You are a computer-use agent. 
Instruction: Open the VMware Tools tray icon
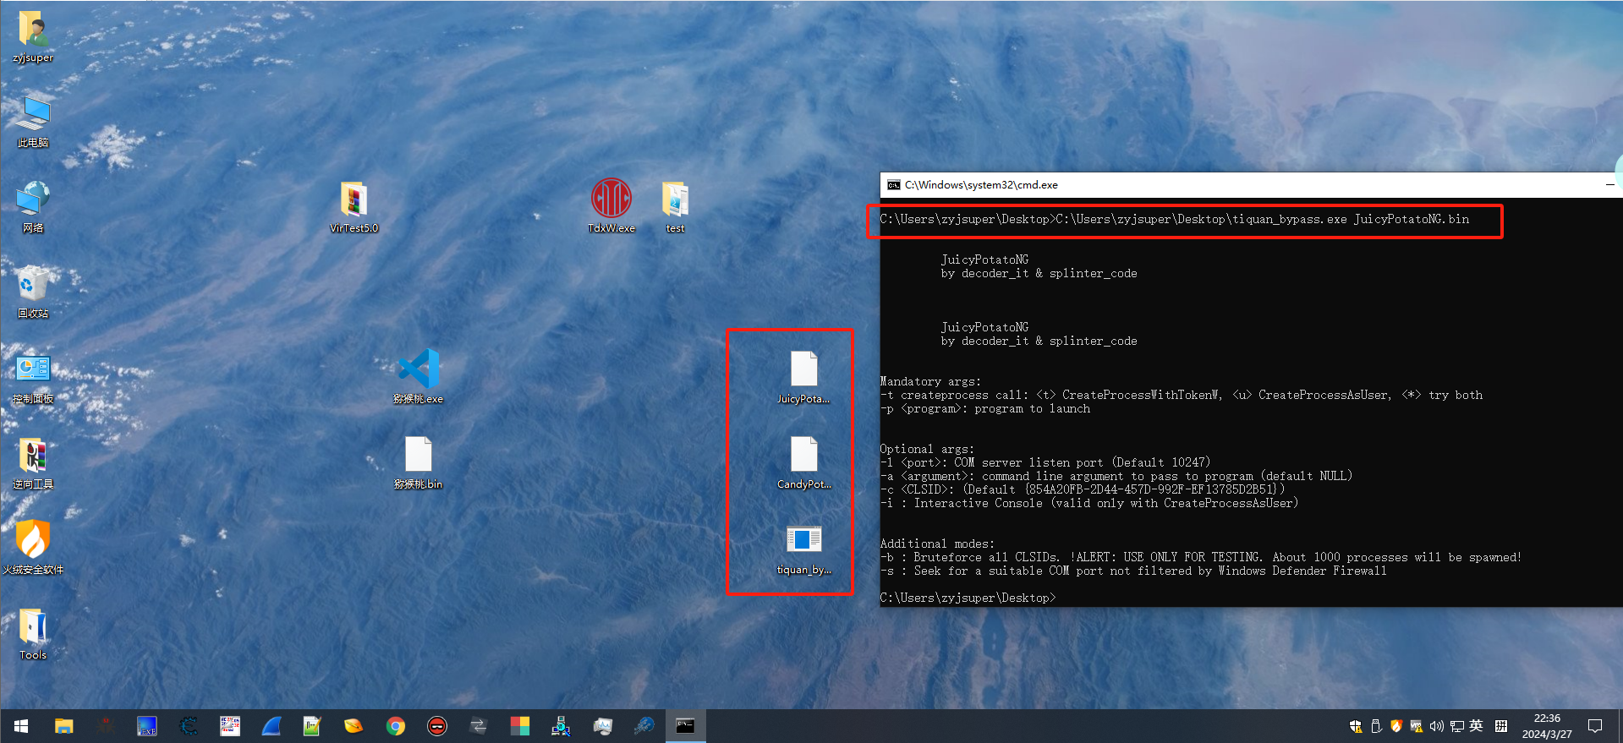[x=1417, y=726]
